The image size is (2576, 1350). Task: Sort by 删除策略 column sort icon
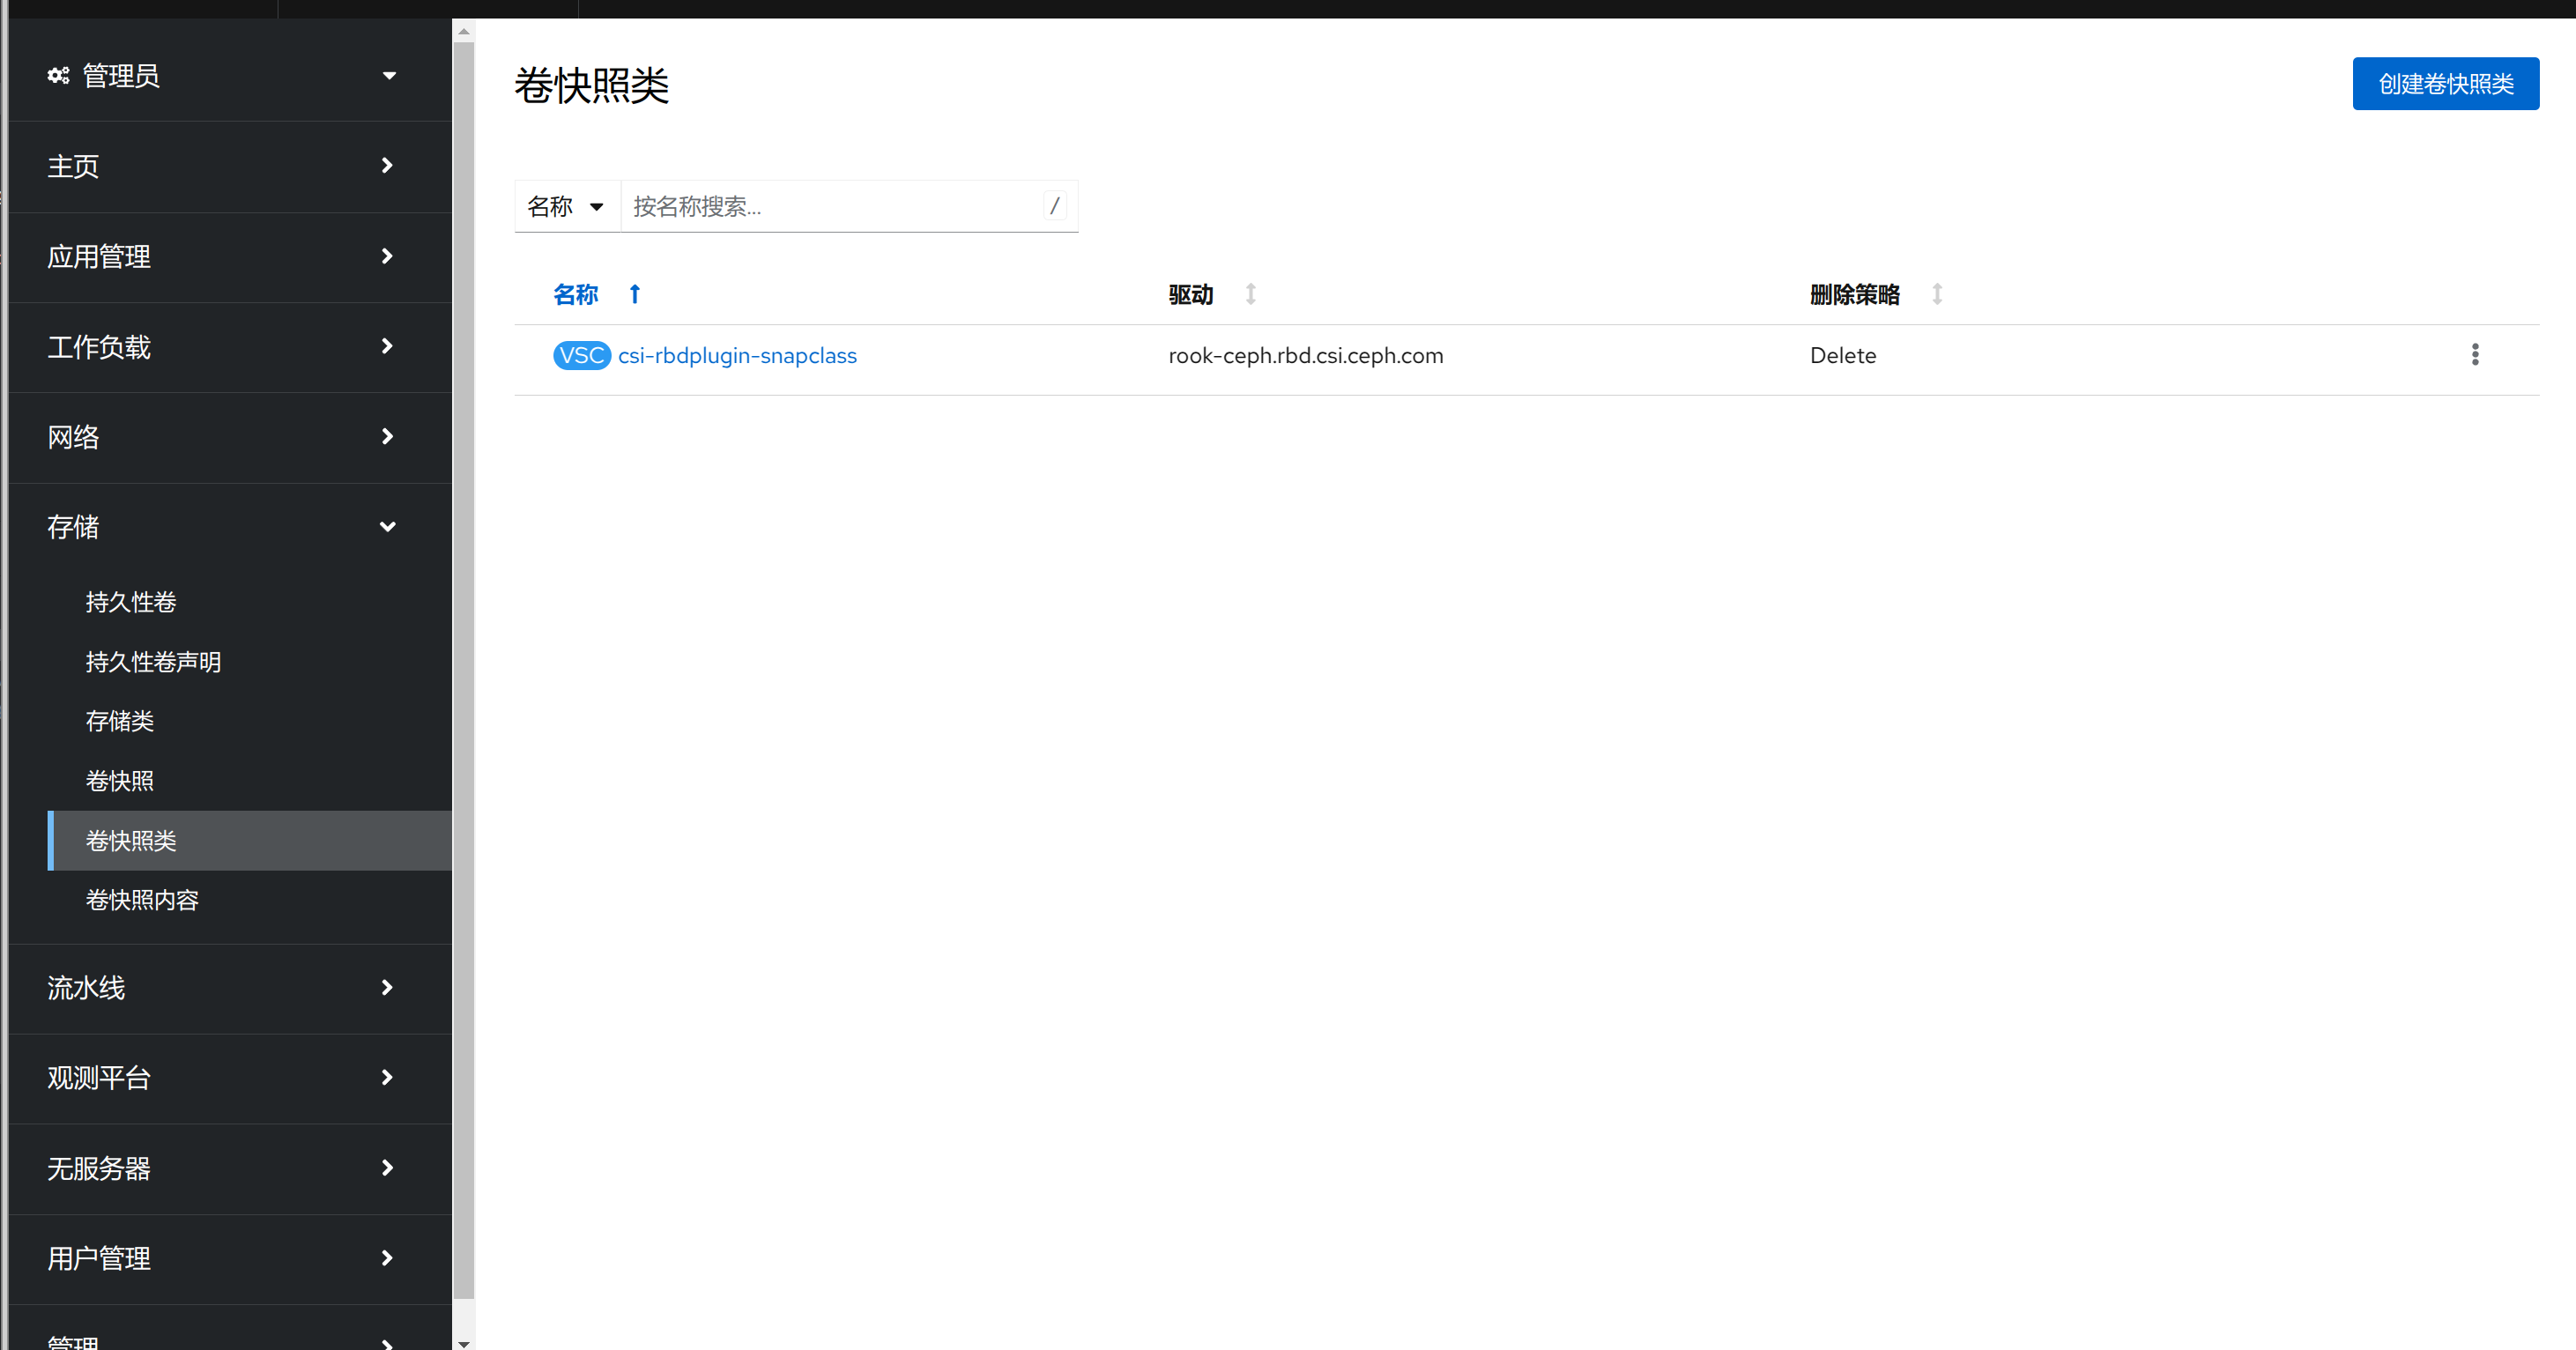pos(1936,294)
